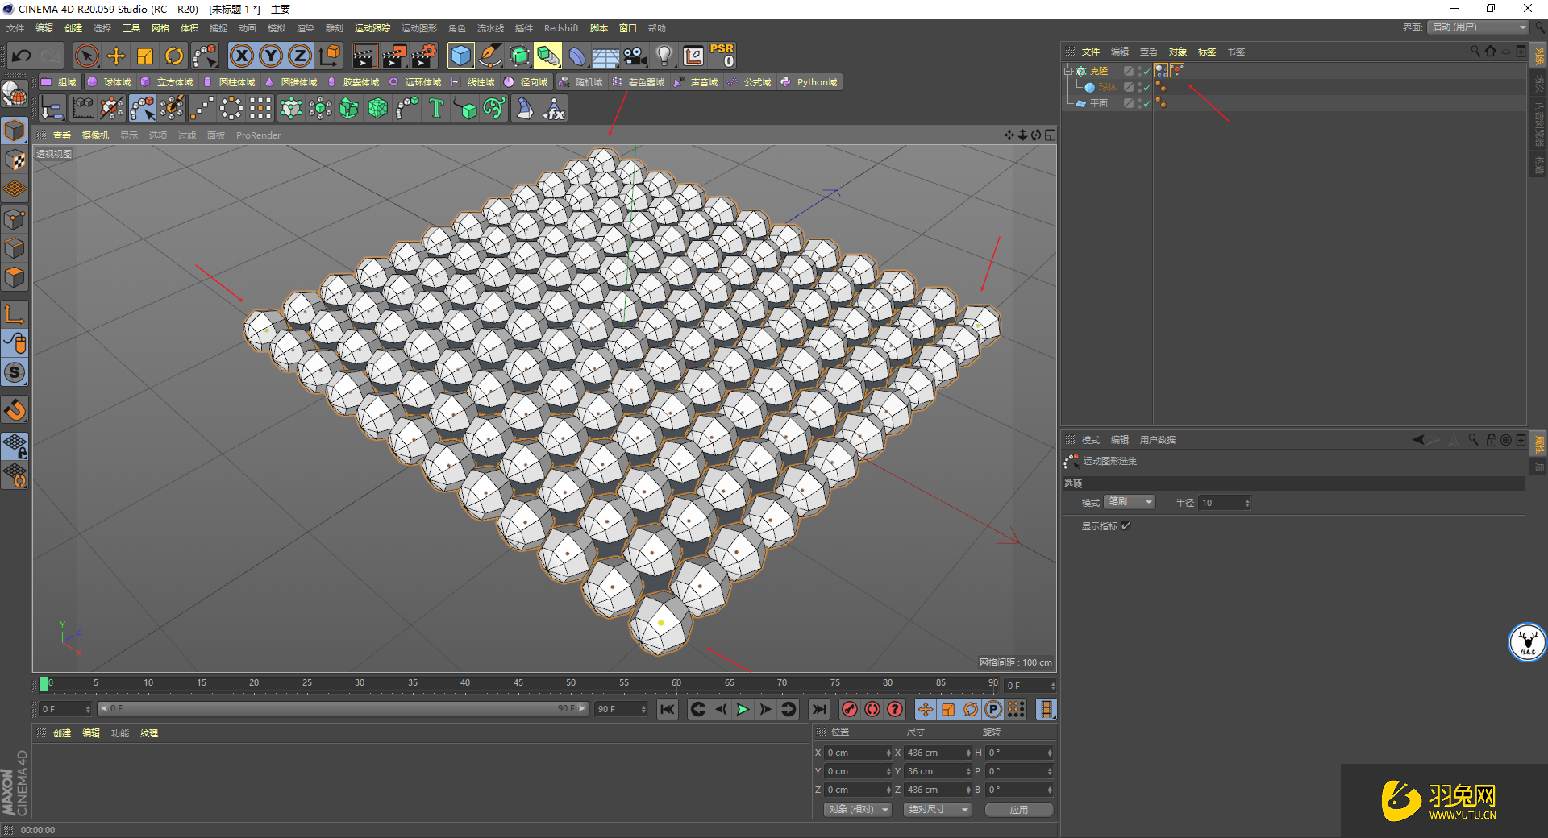The height and width of the screenshot is (838, 1548).
Task: Open the Cube primitive object icon
Action: tap(461, 56)
